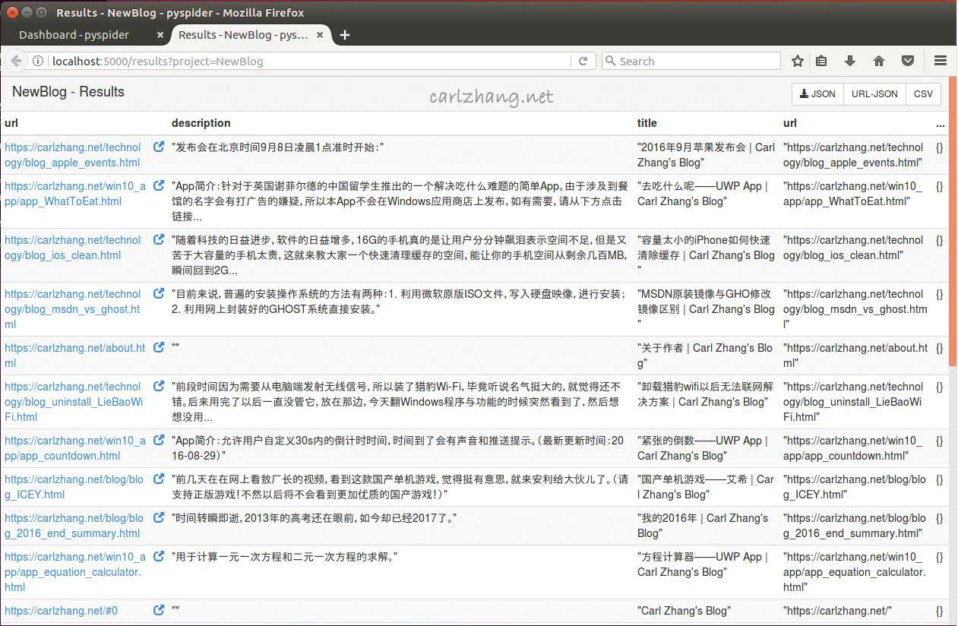This screenshot has height=626, width=958.
Task: Open the app_WhatToEat.html link
Action: (74, 193)
